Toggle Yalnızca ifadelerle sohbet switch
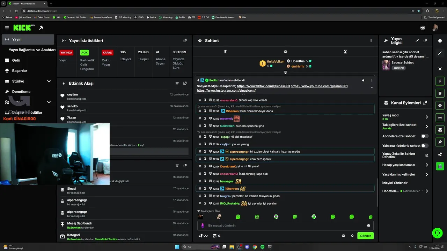The width and height of the screenshot is (447, 251). [x=425, y=146]
